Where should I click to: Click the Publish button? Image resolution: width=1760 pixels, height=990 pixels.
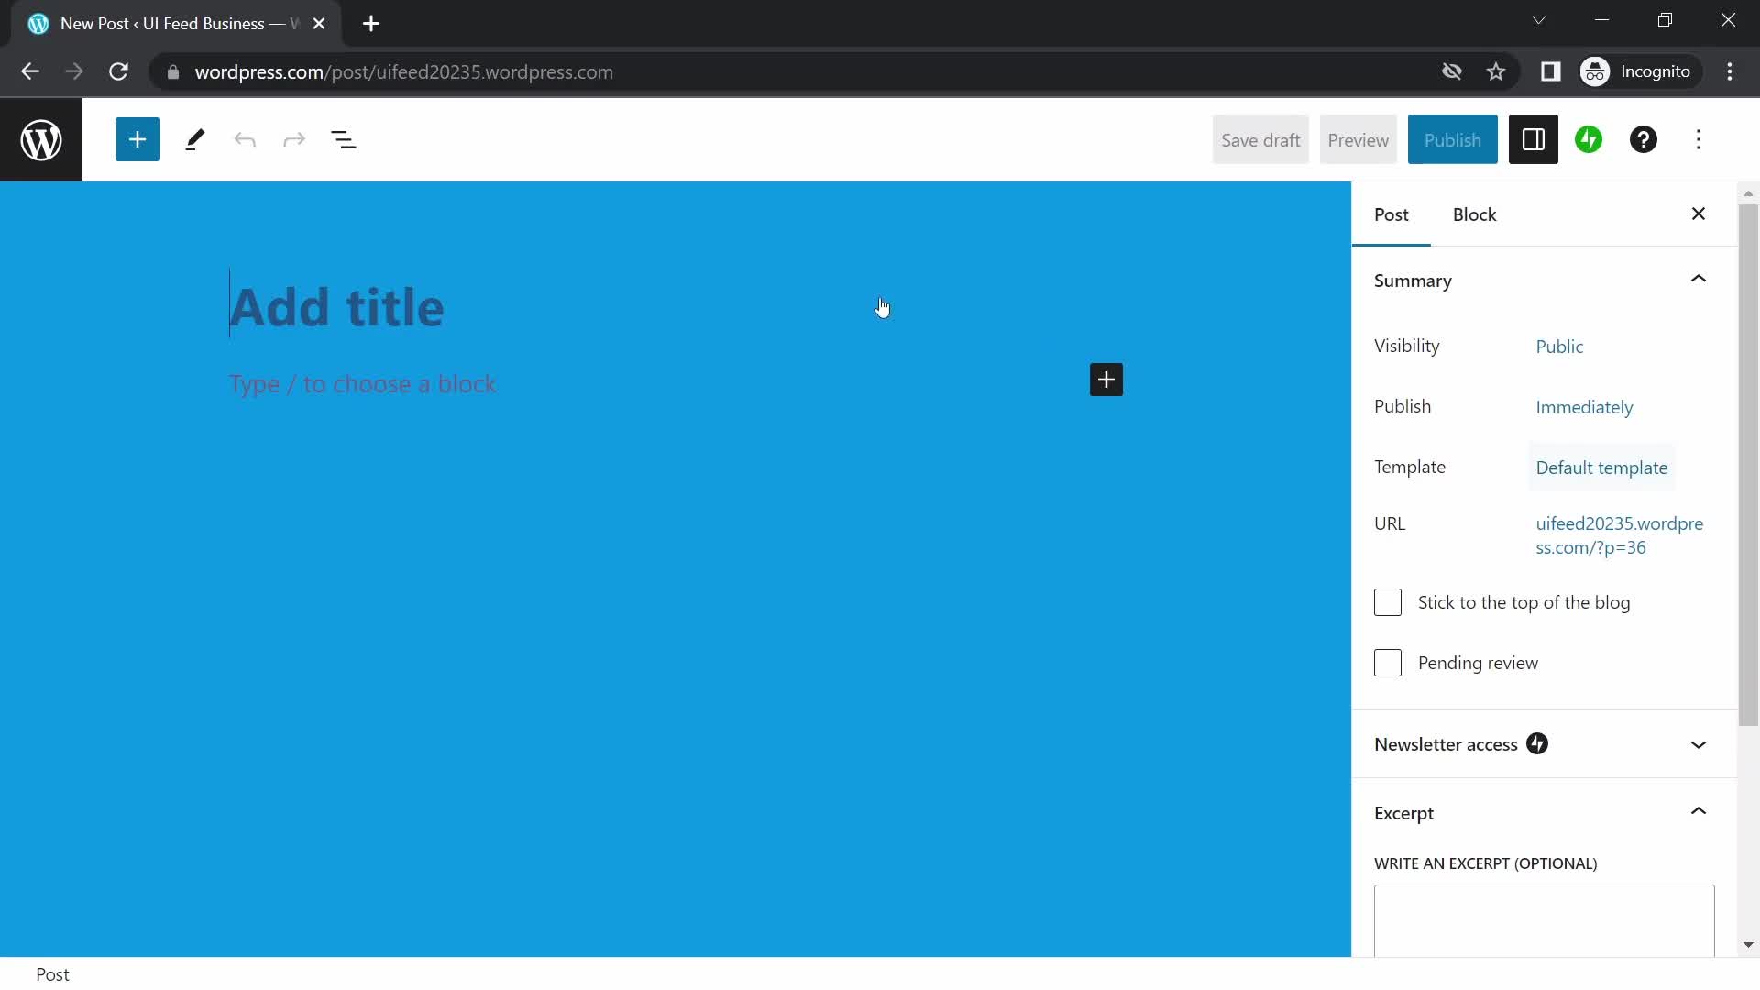(x=1452, y=139)
